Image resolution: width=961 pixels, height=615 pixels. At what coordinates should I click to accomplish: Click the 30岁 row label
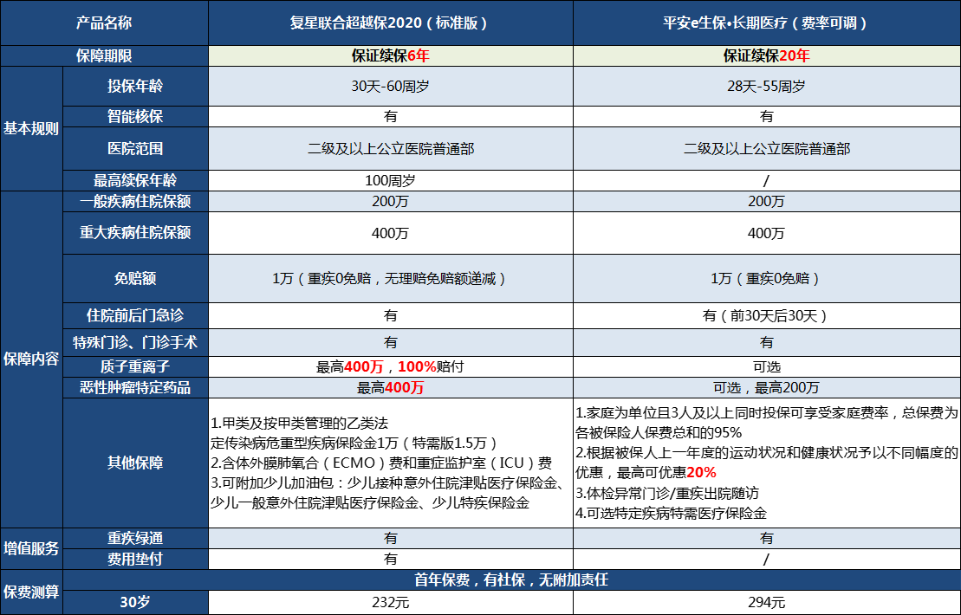tap(135, 602)
